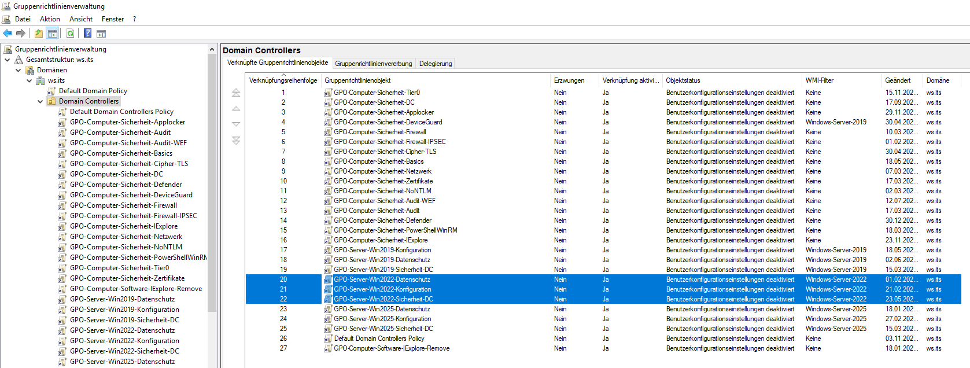Image resolution: width=970 pixels, height=368 pixels.
Task: Open Help via the question mark toolbar icon
Action: pyautogui.click(x=87, y=34)
